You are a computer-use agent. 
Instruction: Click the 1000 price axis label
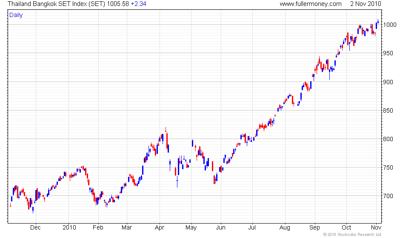tap(390, 25)
